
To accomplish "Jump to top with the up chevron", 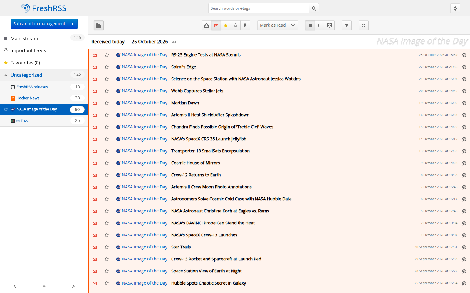I will [x=44, y=286].
